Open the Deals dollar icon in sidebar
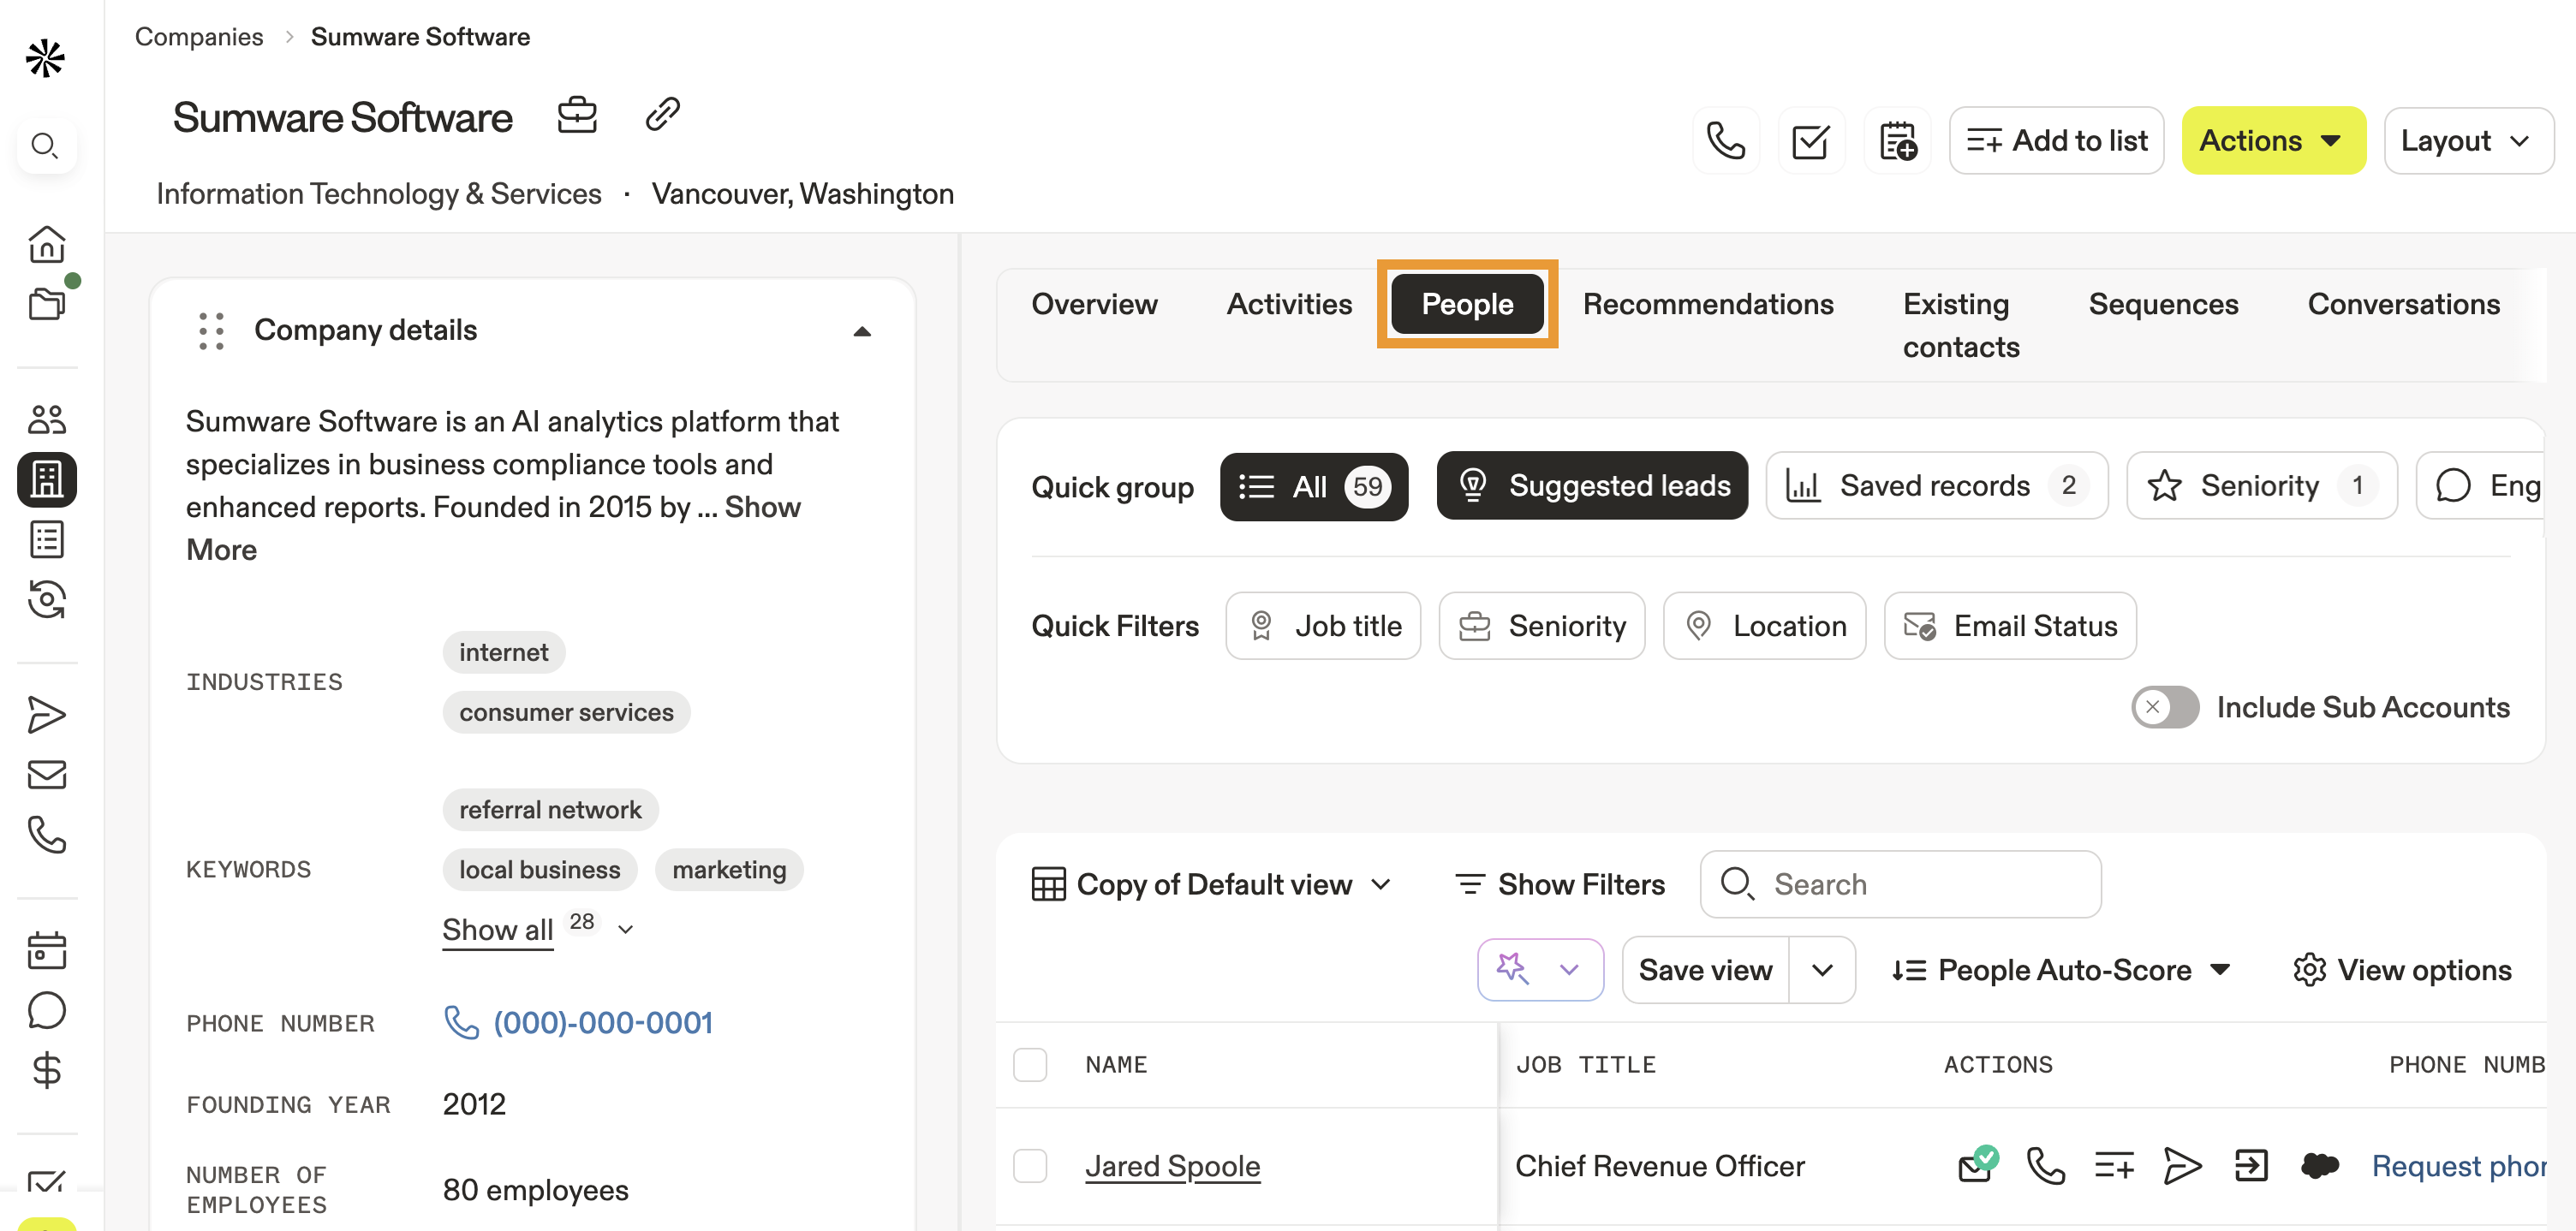Screen dimensions: 2576x1231 pyautogui.click(x=46, y=1071)
